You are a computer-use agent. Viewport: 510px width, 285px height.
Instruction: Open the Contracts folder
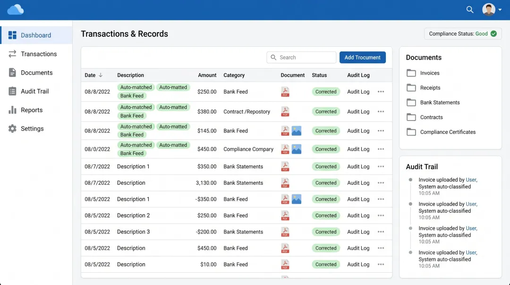[425, 117]
